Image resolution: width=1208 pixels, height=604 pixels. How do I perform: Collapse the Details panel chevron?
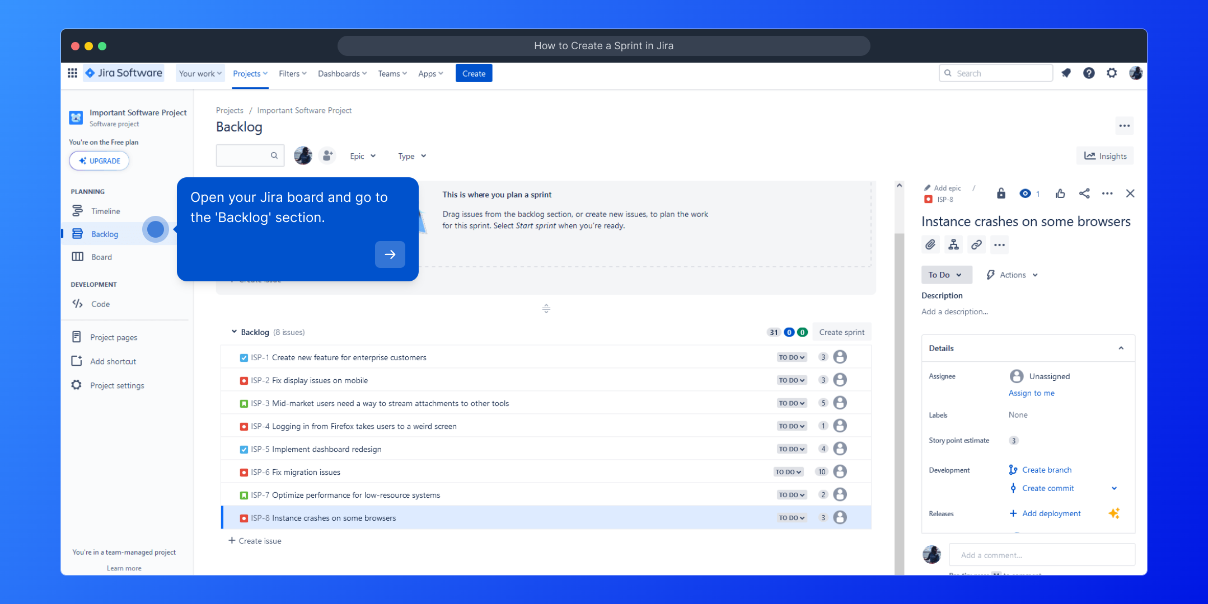[1121, 348]
